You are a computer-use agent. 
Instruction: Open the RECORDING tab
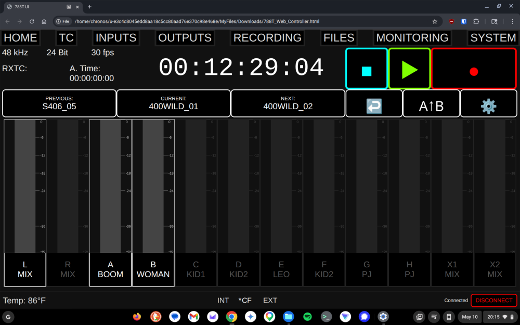pyautogui.click(x=267, y=38)
